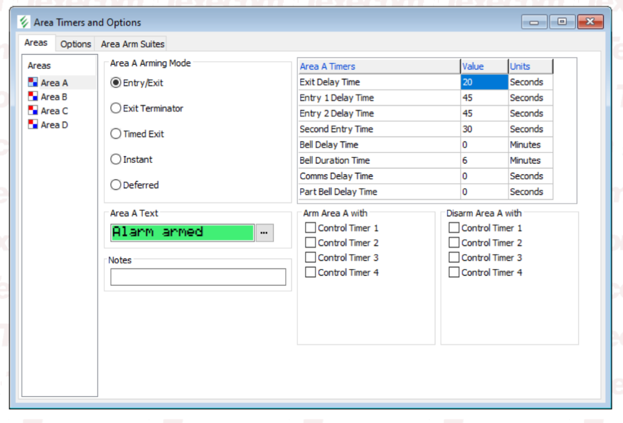The height and width of the screenshot is (423, 623).
Task: Click the Value column header
Action: tap(484, 66)
